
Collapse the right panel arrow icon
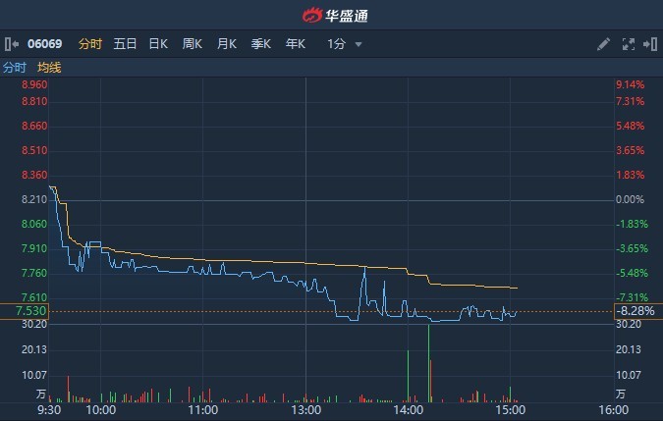[650, 44]
